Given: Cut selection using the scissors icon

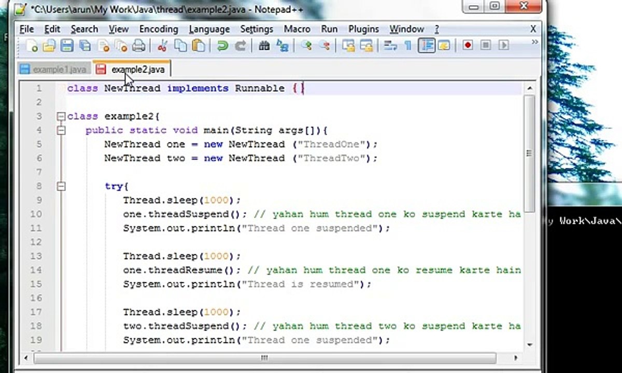Looking at the screenshot, I should click(x=162, y=46).
